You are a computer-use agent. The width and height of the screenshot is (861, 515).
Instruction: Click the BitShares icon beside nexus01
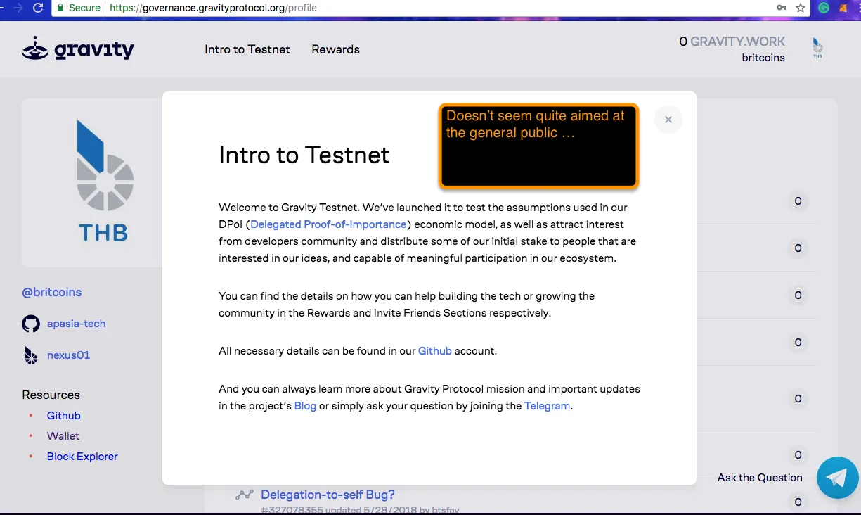31,355
